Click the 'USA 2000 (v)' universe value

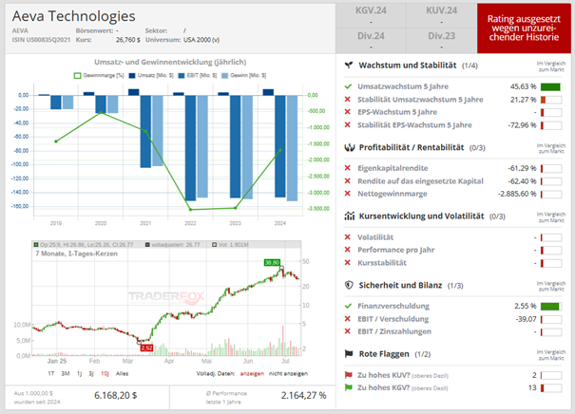pos(201,40)
